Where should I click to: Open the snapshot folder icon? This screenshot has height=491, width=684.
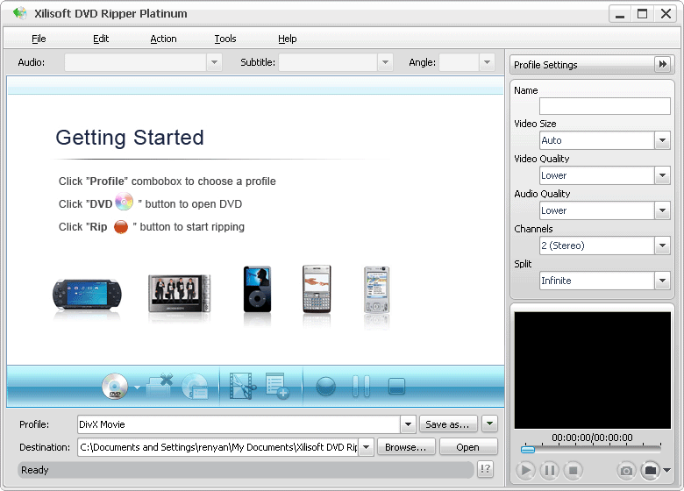coord(651,470)
